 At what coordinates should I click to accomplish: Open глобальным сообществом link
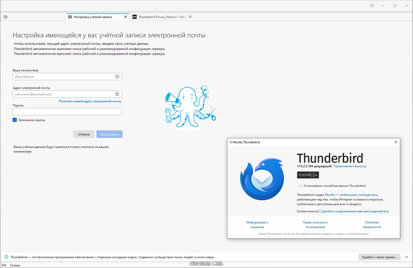pyautogui.click(x=358, y=195)
